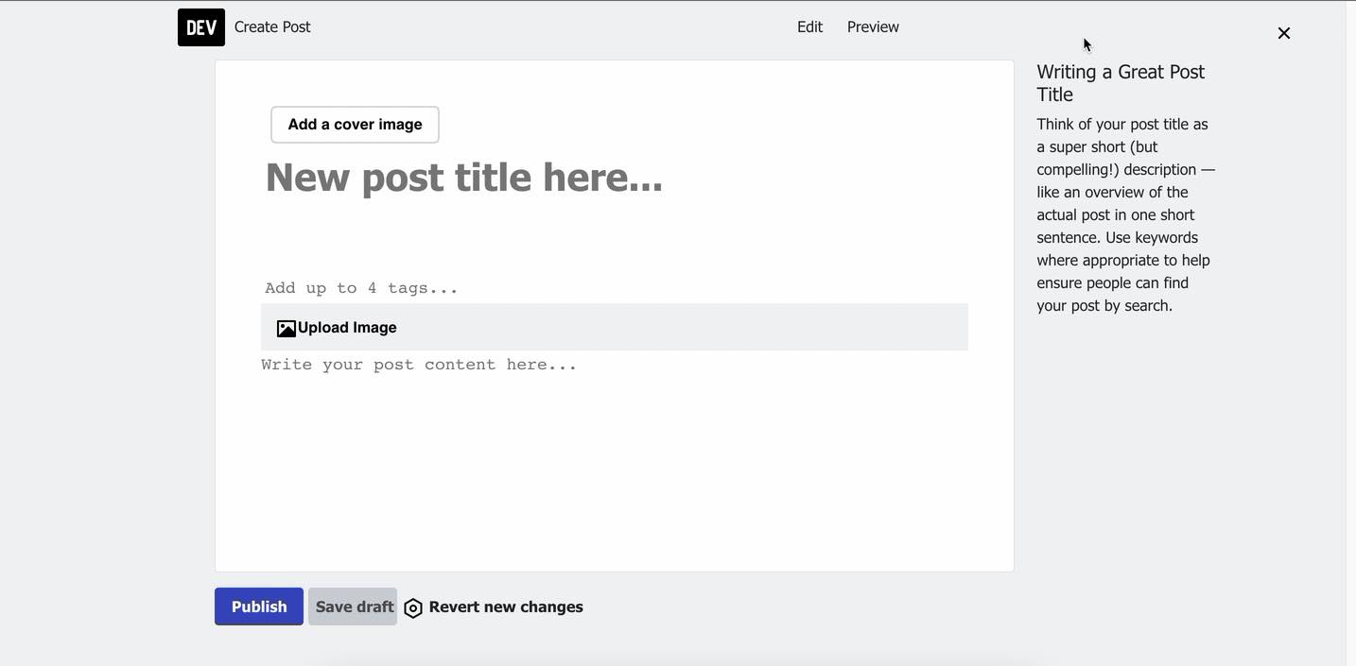
Task: Revert new changes
Action: 506,607
